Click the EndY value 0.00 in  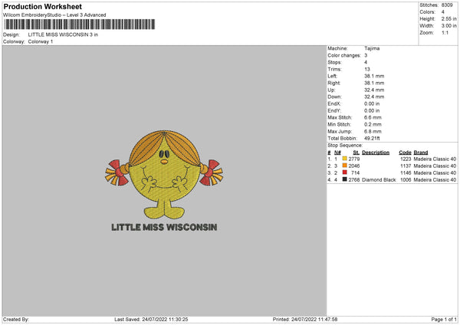pyautogui.click(x=372, y=110)
